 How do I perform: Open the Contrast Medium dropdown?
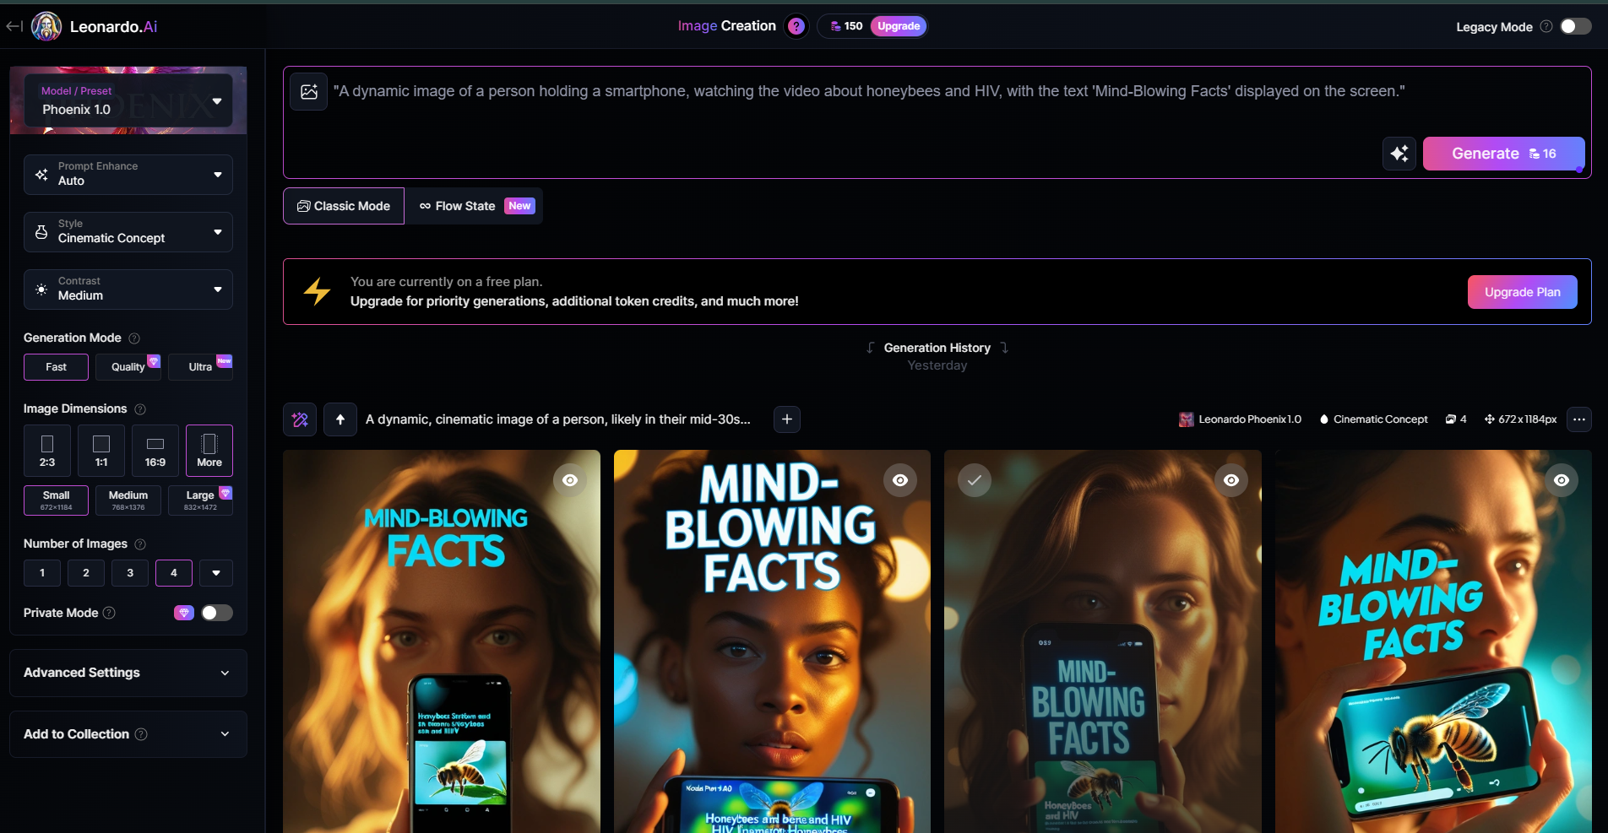pos(128,289)
